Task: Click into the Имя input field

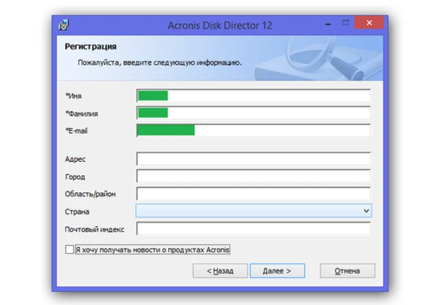Action: pos(253,96)
